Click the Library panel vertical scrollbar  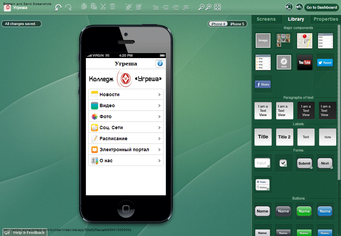pyautogui.click(x=339, y=102)
